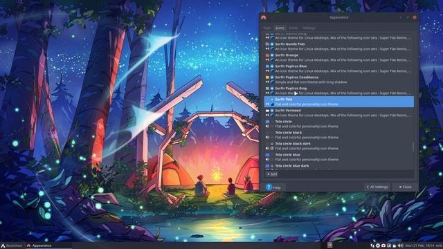Click the clock preview icon of Tela circle black dark
This screenshot has height=249, width=443.
point(272,148)
